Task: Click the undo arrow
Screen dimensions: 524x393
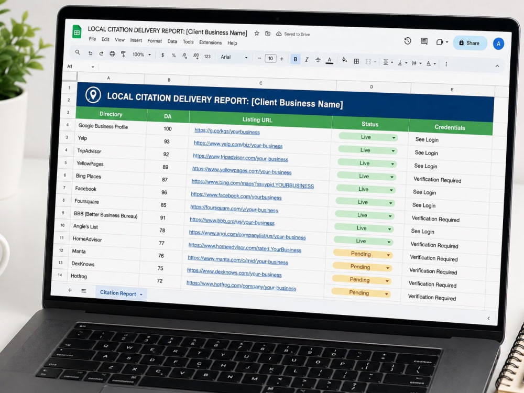Action: tap(90, 53)
